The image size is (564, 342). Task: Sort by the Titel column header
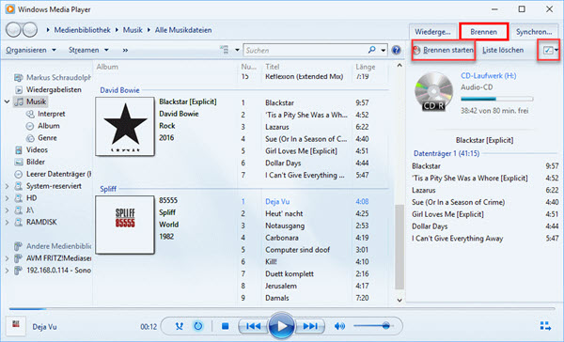click(x=272, y=67)
